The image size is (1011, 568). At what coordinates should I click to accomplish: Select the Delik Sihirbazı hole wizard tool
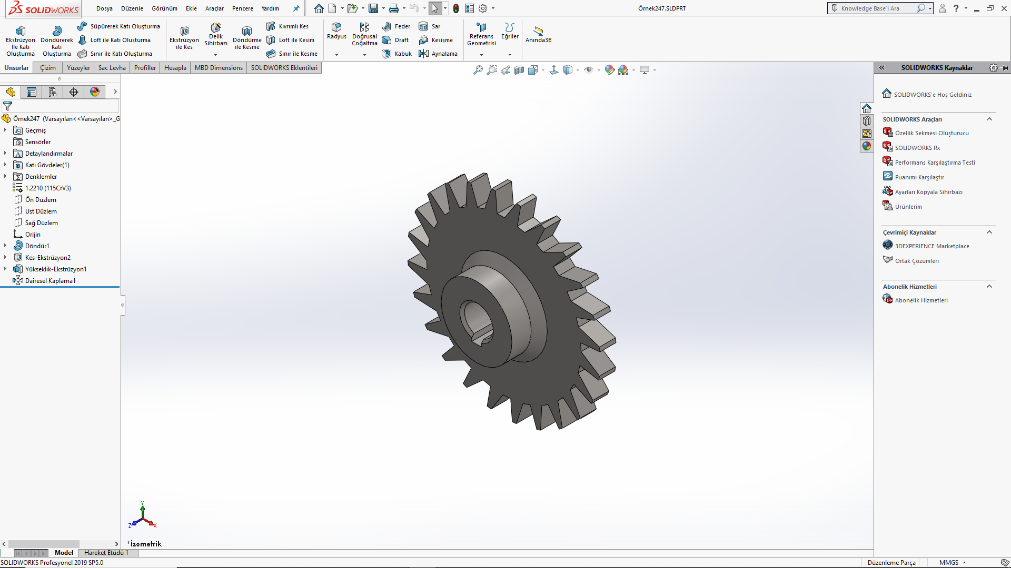[x=216, y=28]
